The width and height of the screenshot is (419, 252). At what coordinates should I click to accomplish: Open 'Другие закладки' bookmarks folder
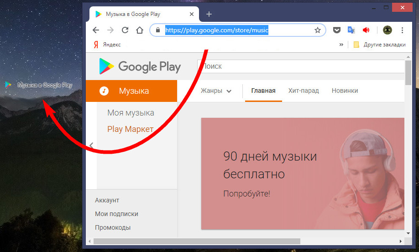[x=379, y=45]
